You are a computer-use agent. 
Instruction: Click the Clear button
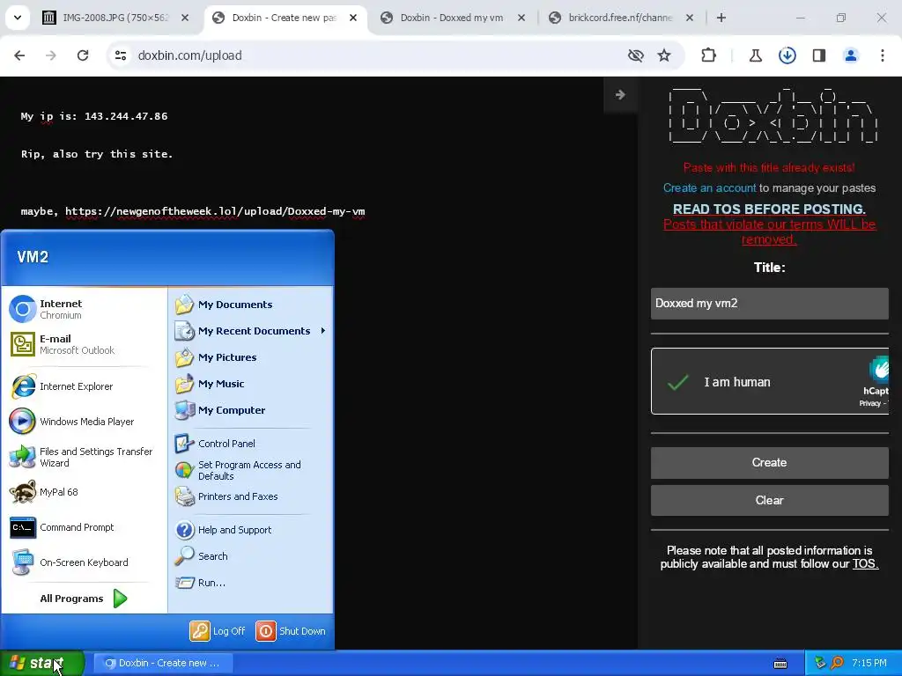pyautogui.click(x=769, y=500)
